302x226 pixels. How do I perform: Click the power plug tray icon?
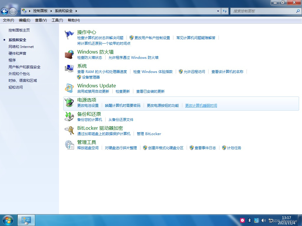[x=271, y=220]
